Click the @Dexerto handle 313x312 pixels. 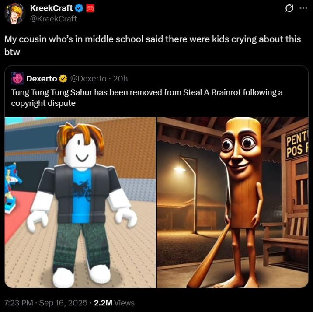pos(88,79)
